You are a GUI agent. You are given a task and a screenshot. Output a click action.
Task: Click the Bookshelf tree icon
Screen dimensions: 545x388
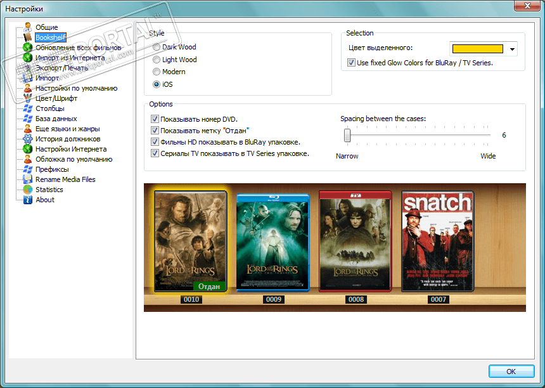[28, 37]
